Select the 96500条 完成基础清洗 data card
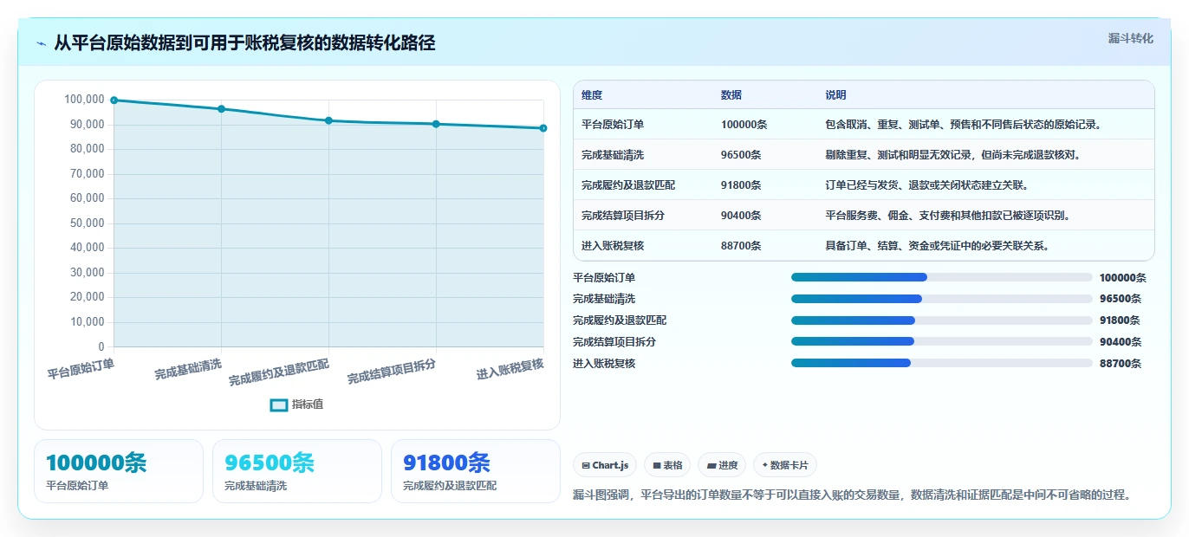This screenshot has height=537, width=1189. point(297,471)
